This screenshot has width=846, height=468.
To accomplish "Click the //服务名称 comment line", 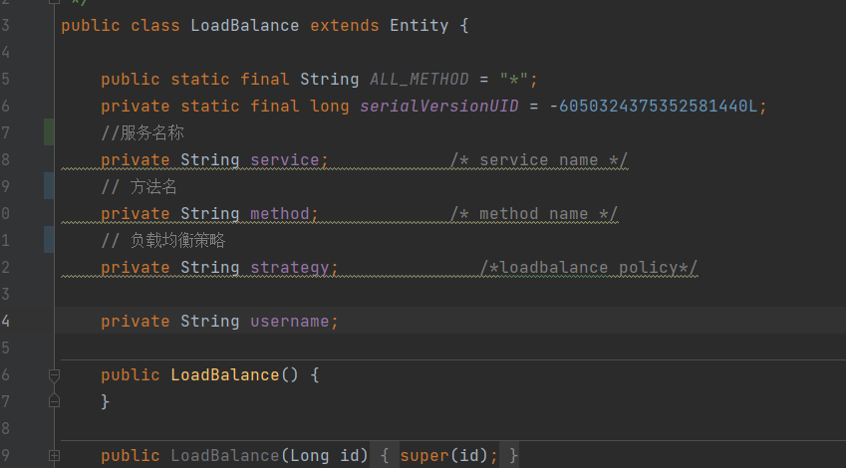I will pyautogui.click(x=142, y=132).
